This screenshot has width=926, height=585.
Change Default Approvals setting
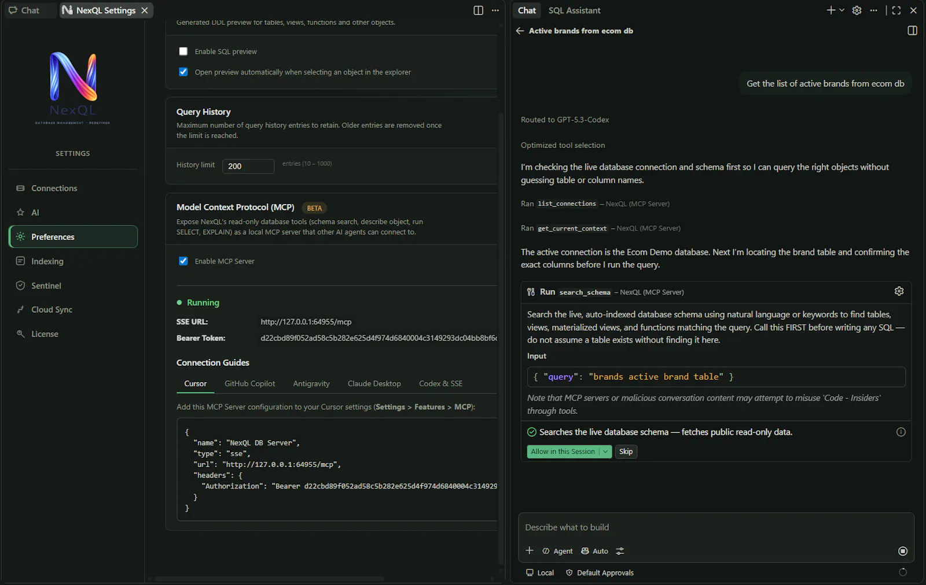click(600, 573)
